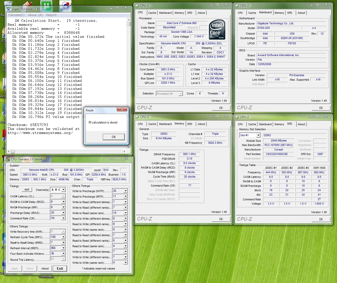Open the Calculate(C) menu in Super PI

16,15
